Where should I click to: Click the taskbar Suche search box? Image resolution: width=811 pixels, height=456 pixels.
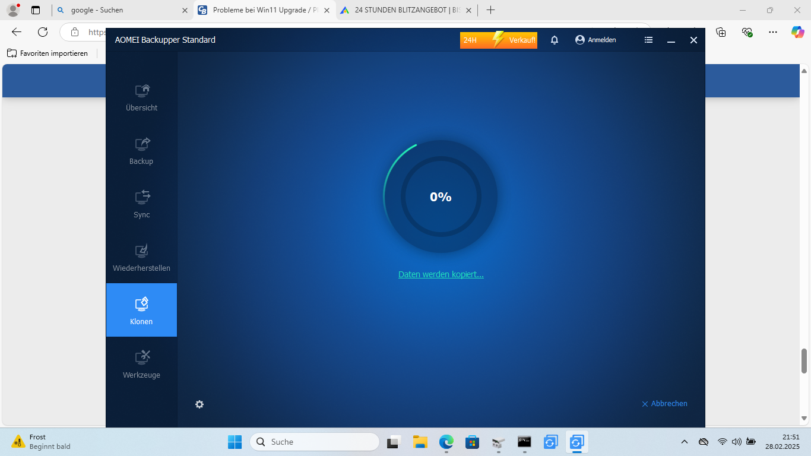click(x=315, y=442)
